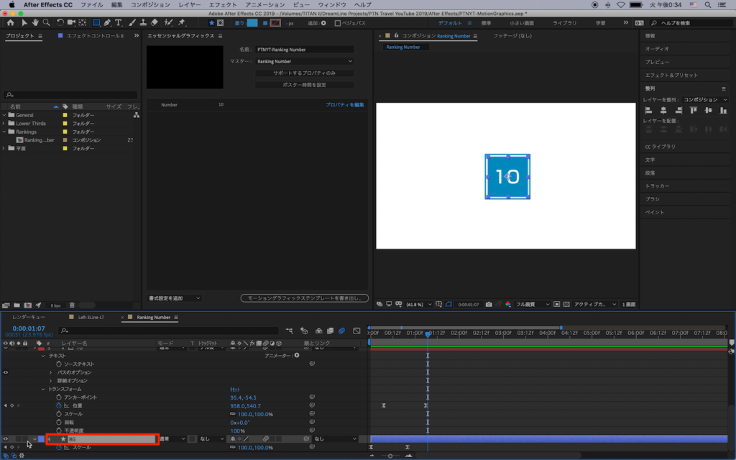The width and height of the screenshot is (736, 460).
Task: Select the Type tool
Action: coord(119,23)
